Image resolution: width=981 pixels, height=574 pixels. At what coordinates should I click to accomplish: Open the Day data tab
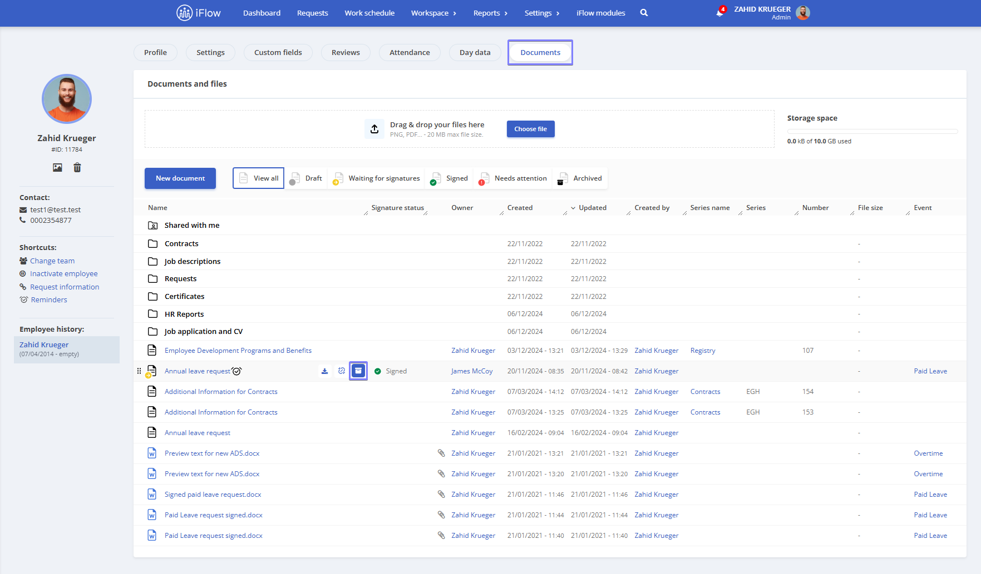(475, 52)
